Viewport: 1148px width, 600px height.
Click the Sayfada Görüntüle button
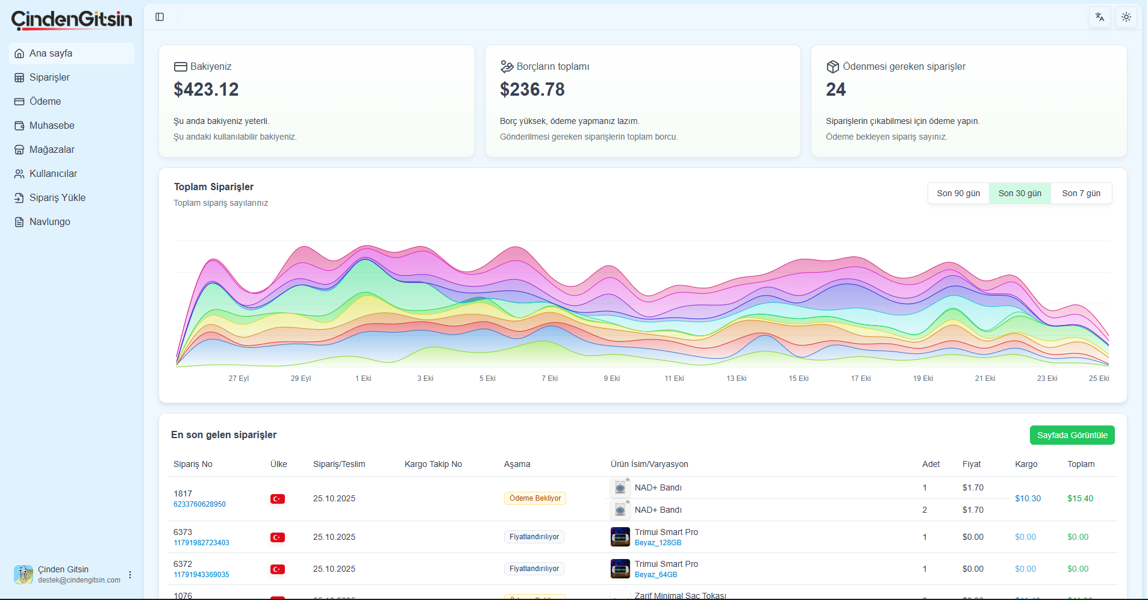(1072, 435)
